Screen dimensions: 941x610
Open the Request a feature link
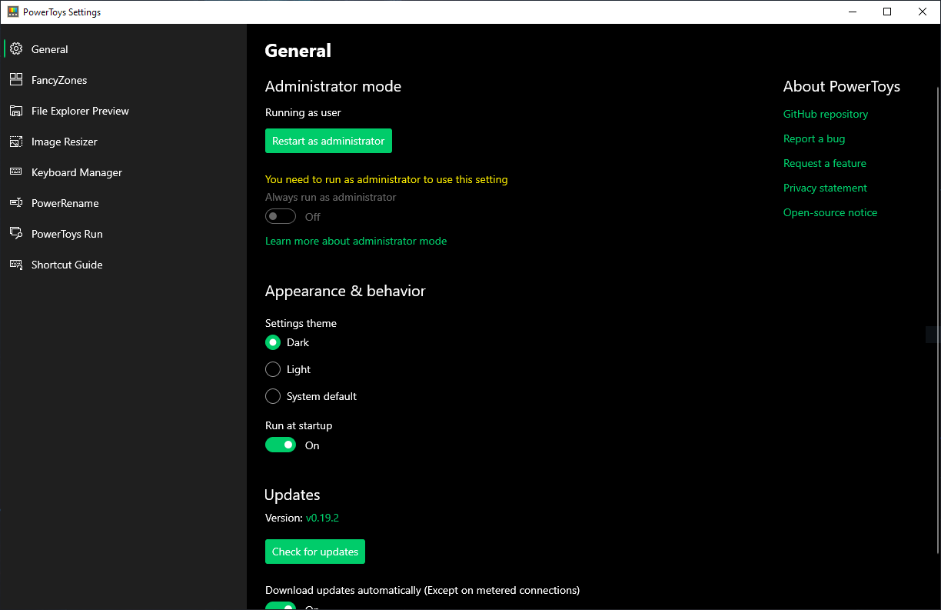[825, 163]
